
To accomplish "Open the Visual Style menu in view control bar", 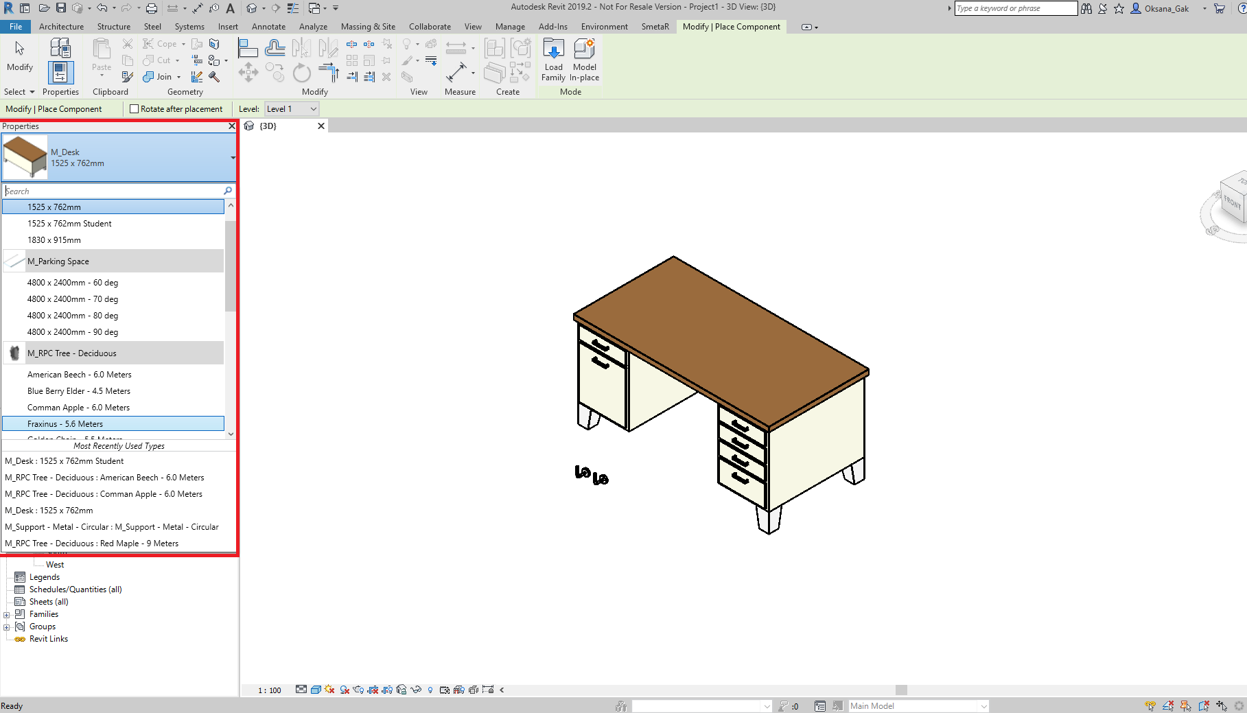I will [316, 690].
